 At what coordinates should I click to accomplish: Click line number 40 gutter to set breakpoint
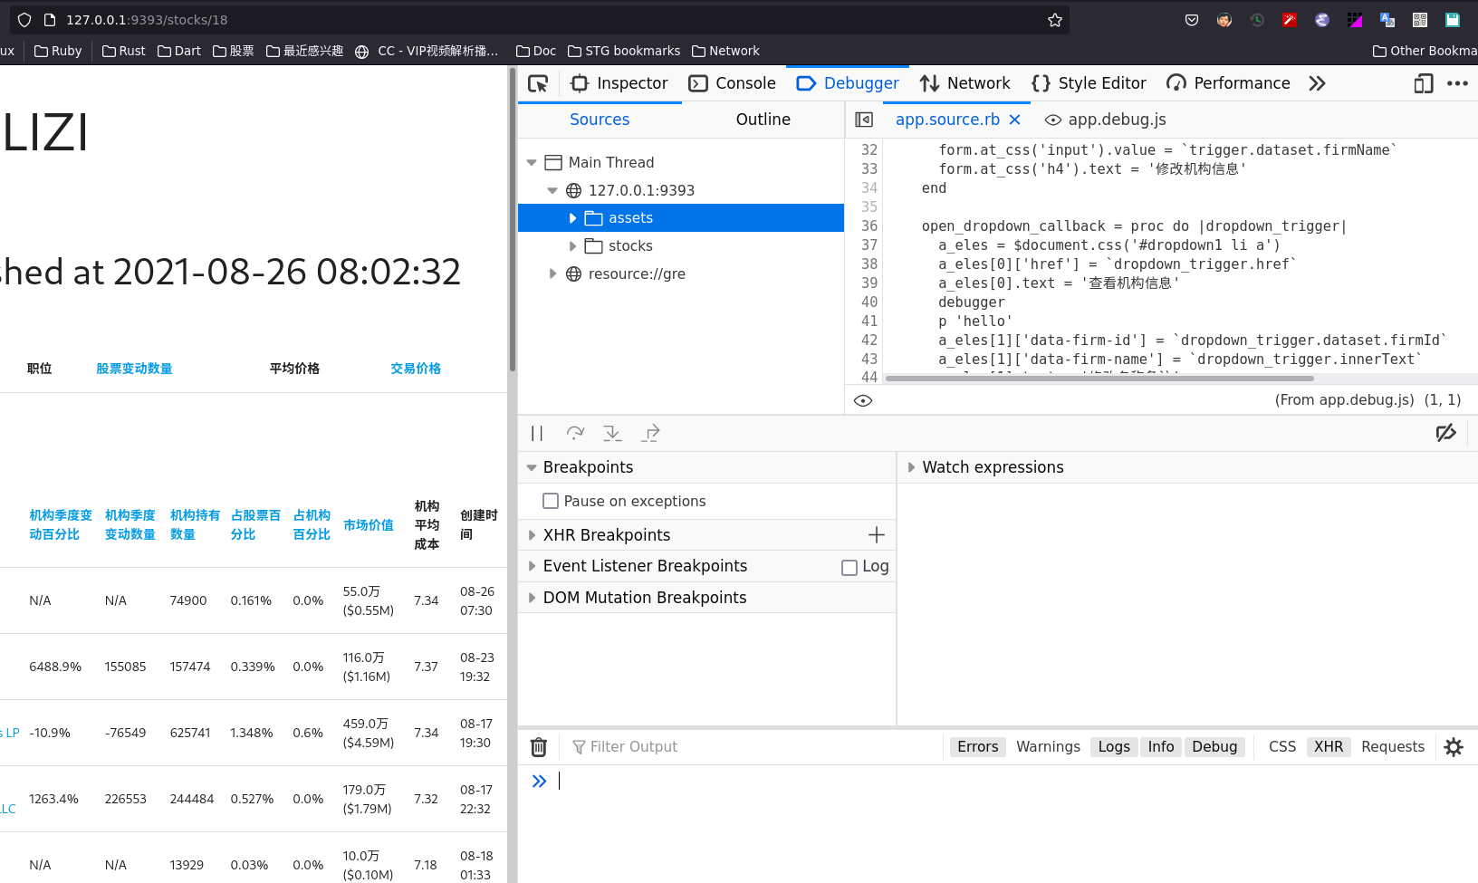[x=869, y=302]
